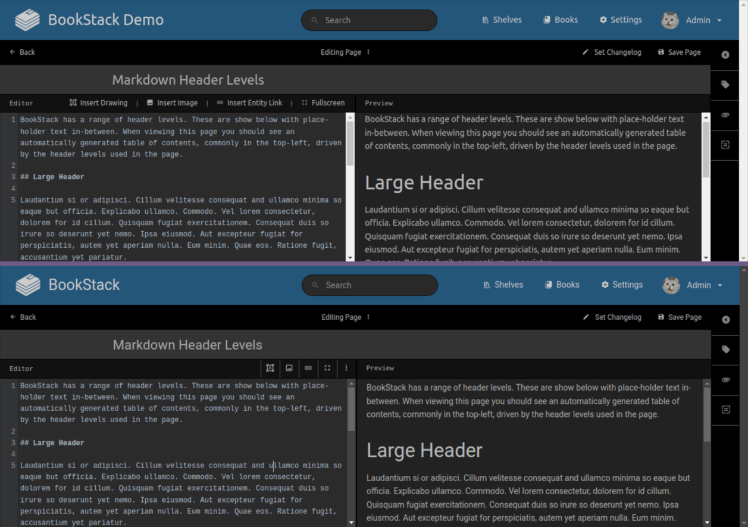The width and height of the screenshot is (748, 527).
Task: Click the BookStack logo in bottom window
Action: coord(67,285)
